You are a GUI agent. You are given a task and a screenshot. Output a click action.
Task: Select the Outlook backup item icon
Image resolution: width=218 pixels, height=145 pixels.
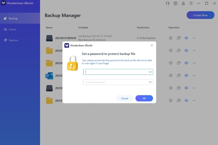tap(49, 76)
